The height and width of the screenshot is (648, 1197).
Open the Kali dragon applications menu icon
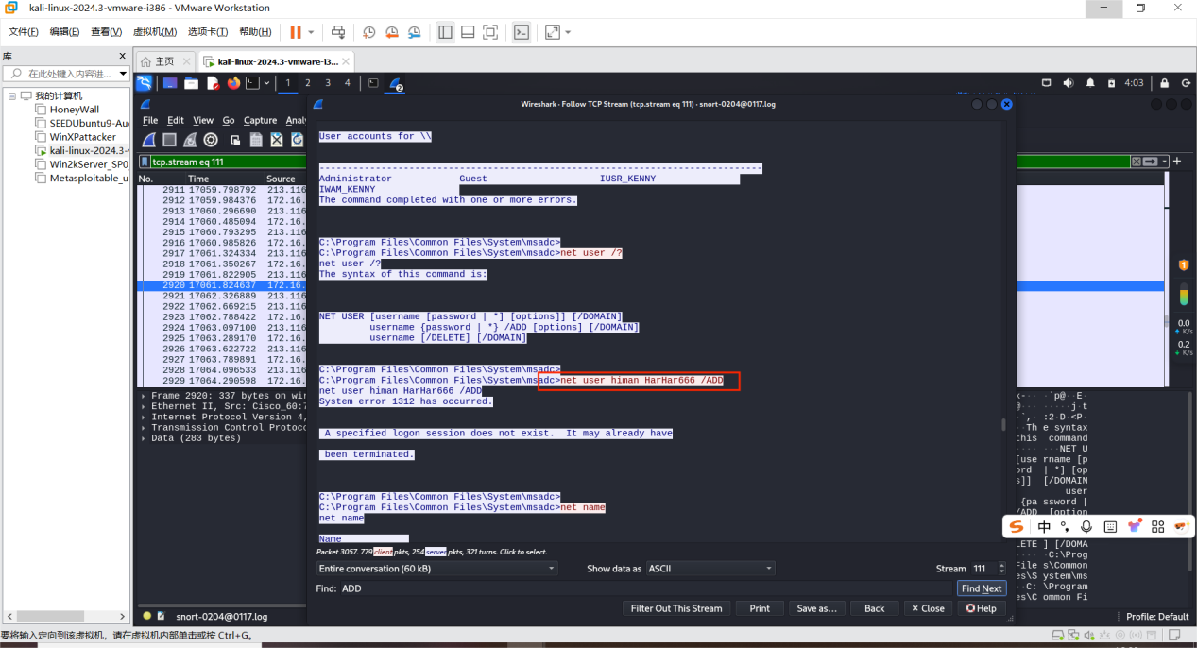coord(145,83)
